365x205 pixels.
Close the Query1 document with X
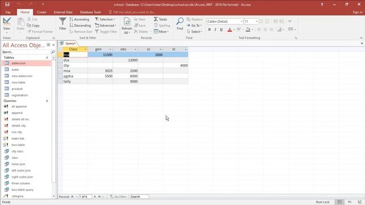tap(362, 43)
